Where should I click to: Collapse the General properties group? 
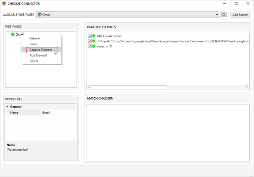[7, 107]
